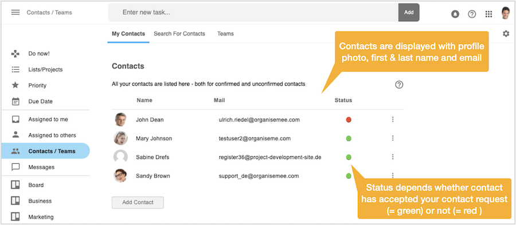The image size is (516, 225).
Task: Open the user profile avatar menu
Action: pyautogui.click(x=506, y=13)
